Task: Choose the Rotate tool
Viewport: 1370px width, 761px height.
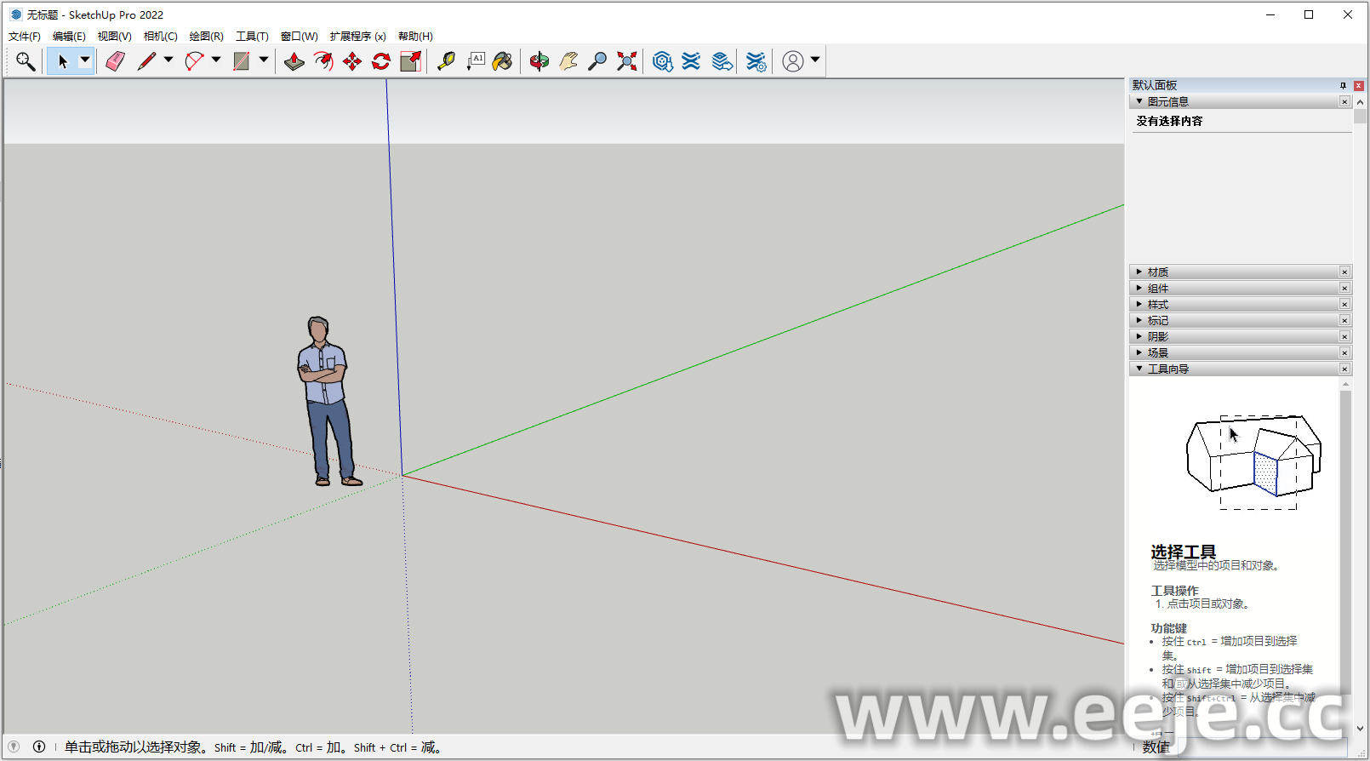Action: (x=381, y=61)
